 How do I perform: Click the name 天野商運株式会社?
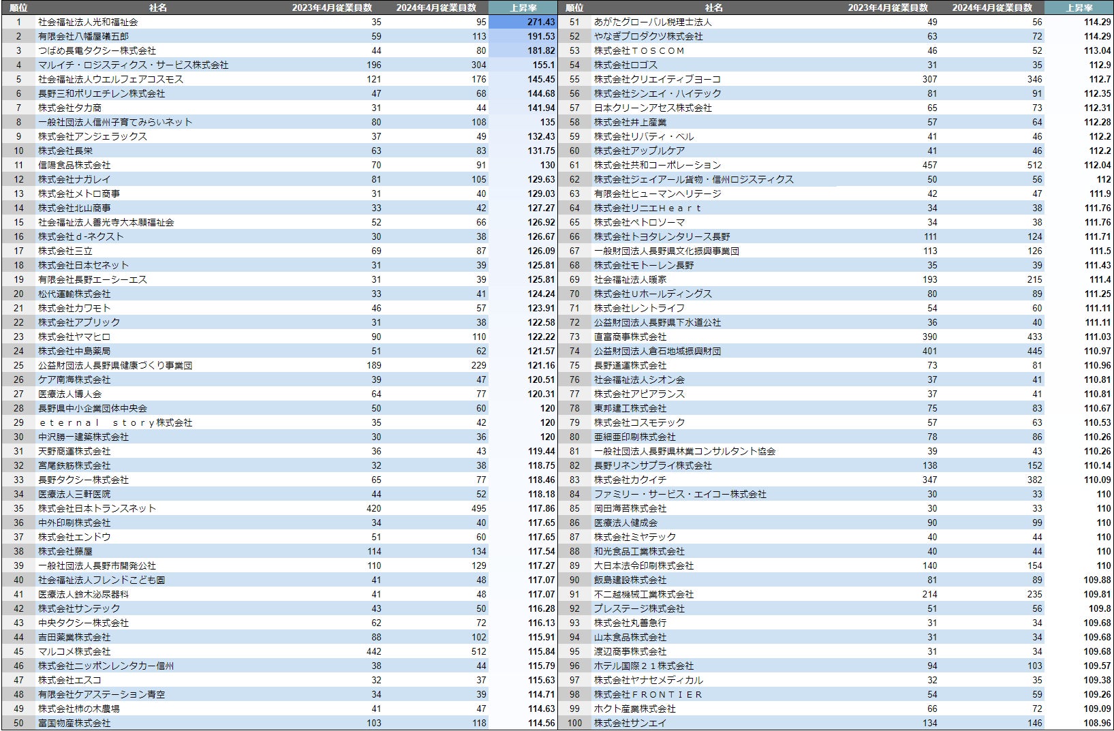(x=74, y=451)
